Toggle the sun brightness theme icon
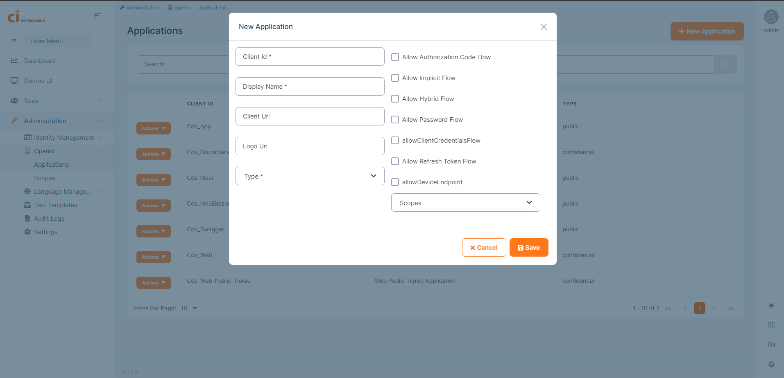784x378 pixels. pyautogui.click(x=771, y=306)
